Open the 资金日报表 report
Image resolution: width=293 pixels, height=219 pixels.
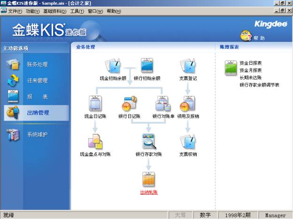pyautogui.click(x=250, y=63)
